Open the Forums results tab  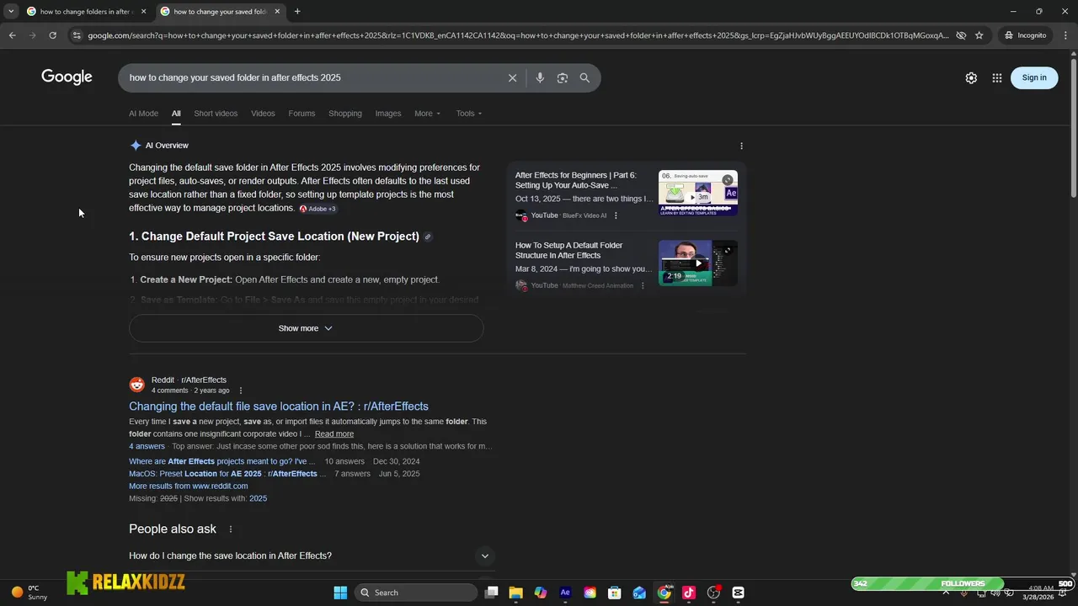pos(302,114)
